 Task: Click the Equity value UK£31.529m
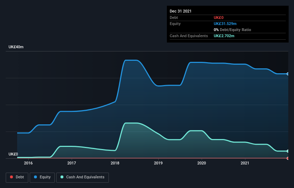(x=225, y=24)
